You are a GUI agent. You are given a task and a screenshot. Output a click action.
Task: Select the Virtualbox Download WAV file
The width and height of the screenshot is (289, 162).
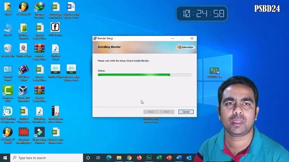[x=39, y=115]
